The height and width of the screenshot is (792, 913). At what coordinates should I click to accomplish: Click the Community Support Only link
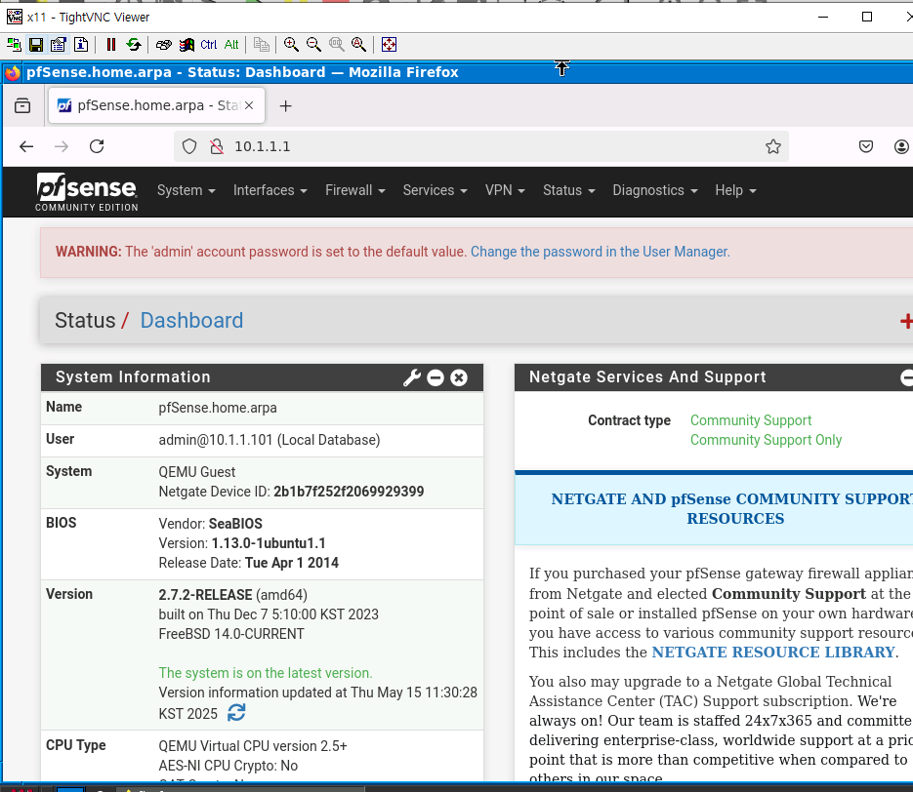click(x=766, y=440)
